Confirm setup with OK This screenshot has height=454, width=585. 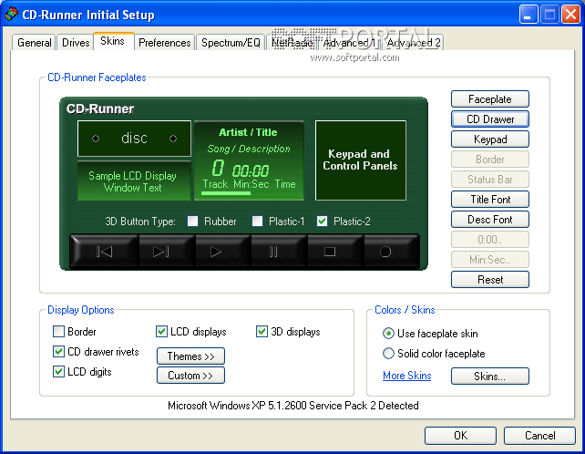click(460, 436)
